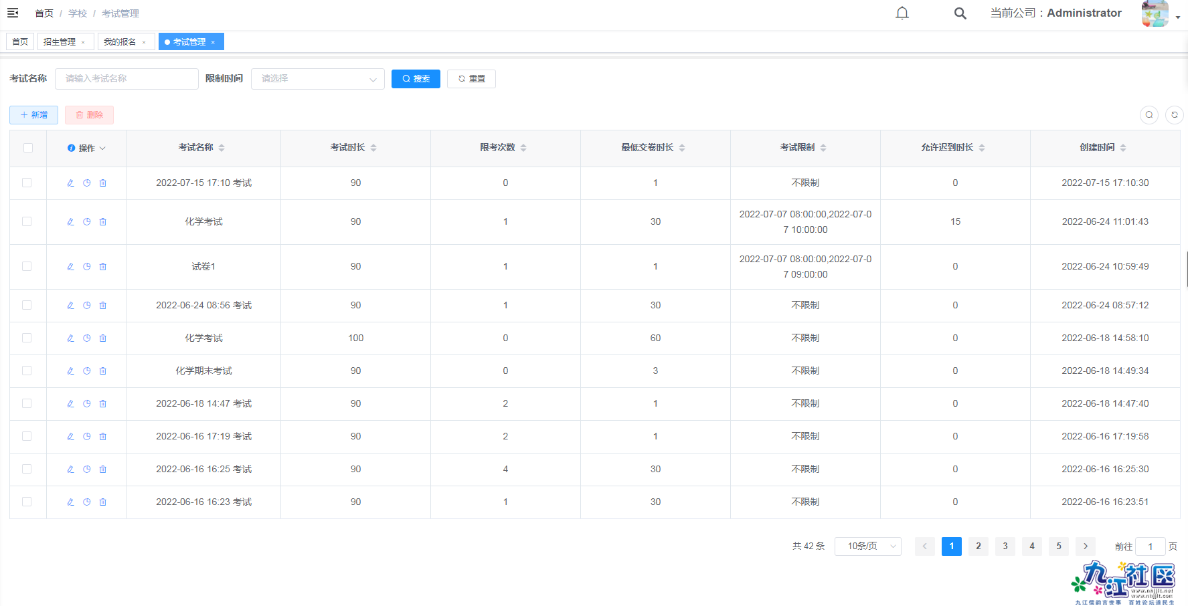Open the 10条/页 page size dropdown
This screenshot has width=1188, height=606.
tap(867, 546)
